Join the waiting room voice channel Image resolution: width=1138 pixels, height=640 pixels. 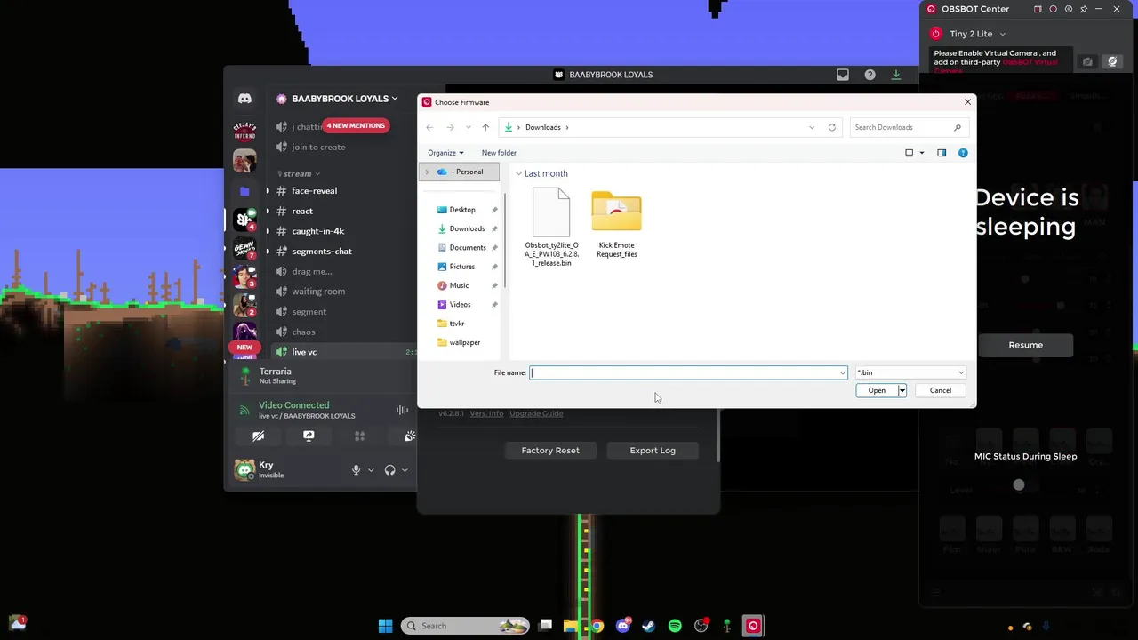coord(317,292)
